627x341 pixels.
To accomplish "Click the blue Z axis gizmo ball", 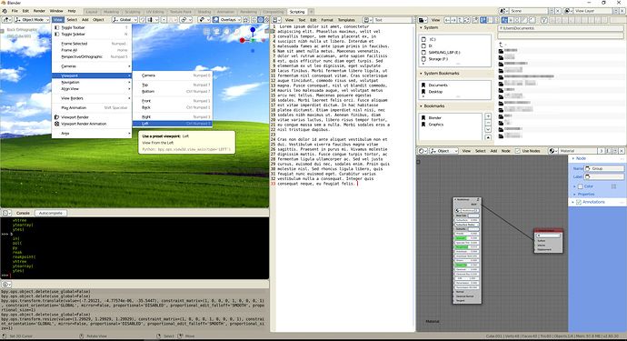I will (x=253, y=30).
